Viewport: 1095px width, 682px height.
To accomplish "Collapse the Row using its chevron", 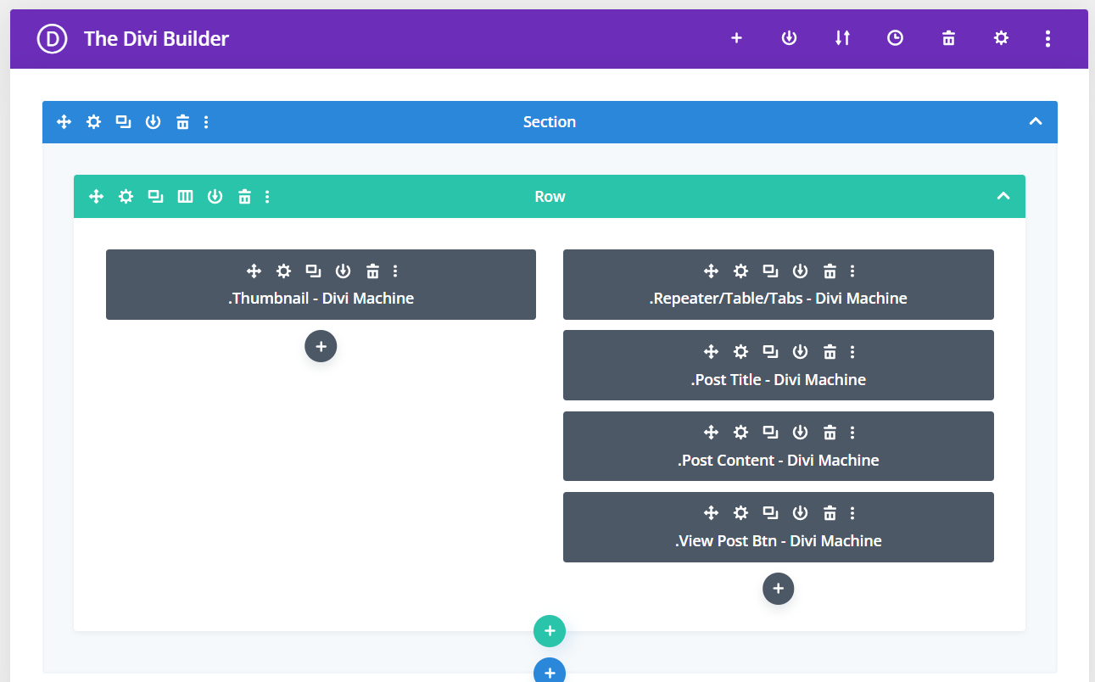I will 1003,197.
